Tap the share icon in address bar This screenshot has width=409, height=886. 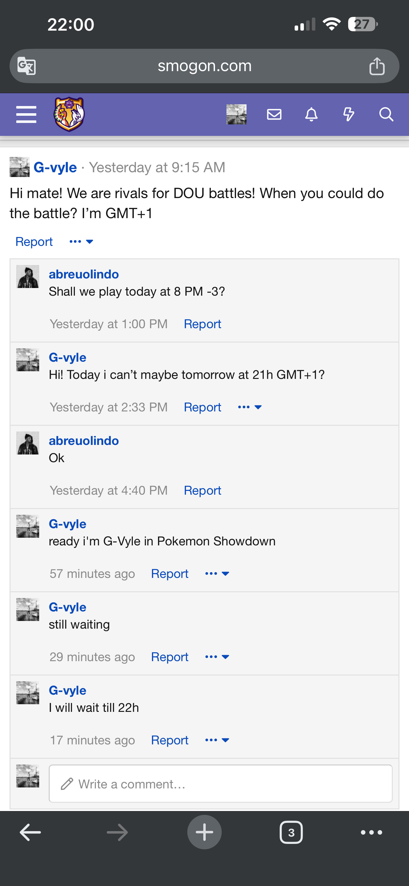377,66
